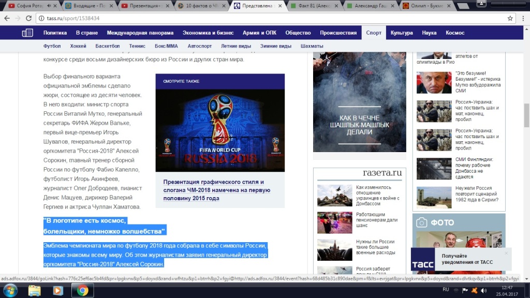Open the Наука section

pos(429,33)
